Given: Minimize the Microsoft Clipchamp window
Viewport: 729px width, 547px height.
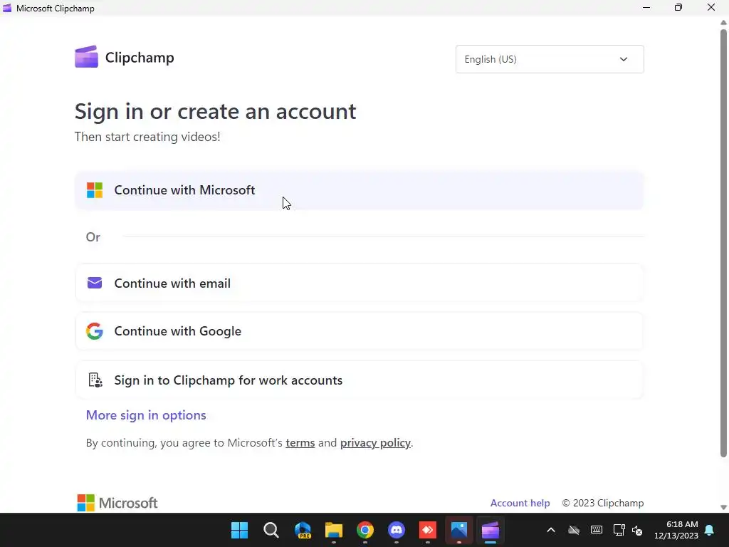Looking at the screenshot, I should (646, 7).
